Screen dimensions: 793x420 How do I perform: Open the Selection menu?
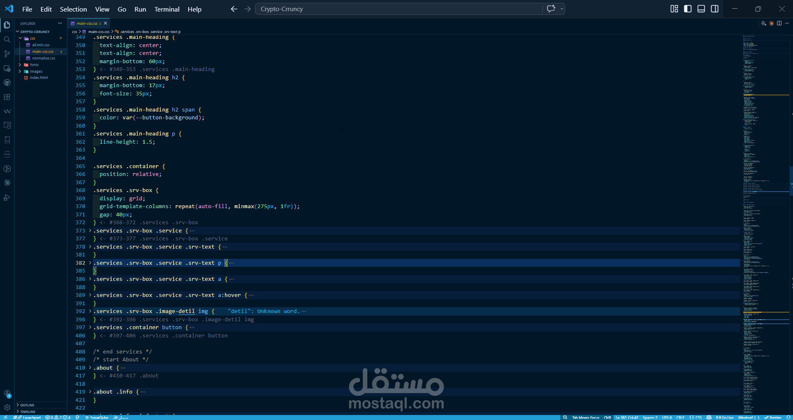(73, 9)
